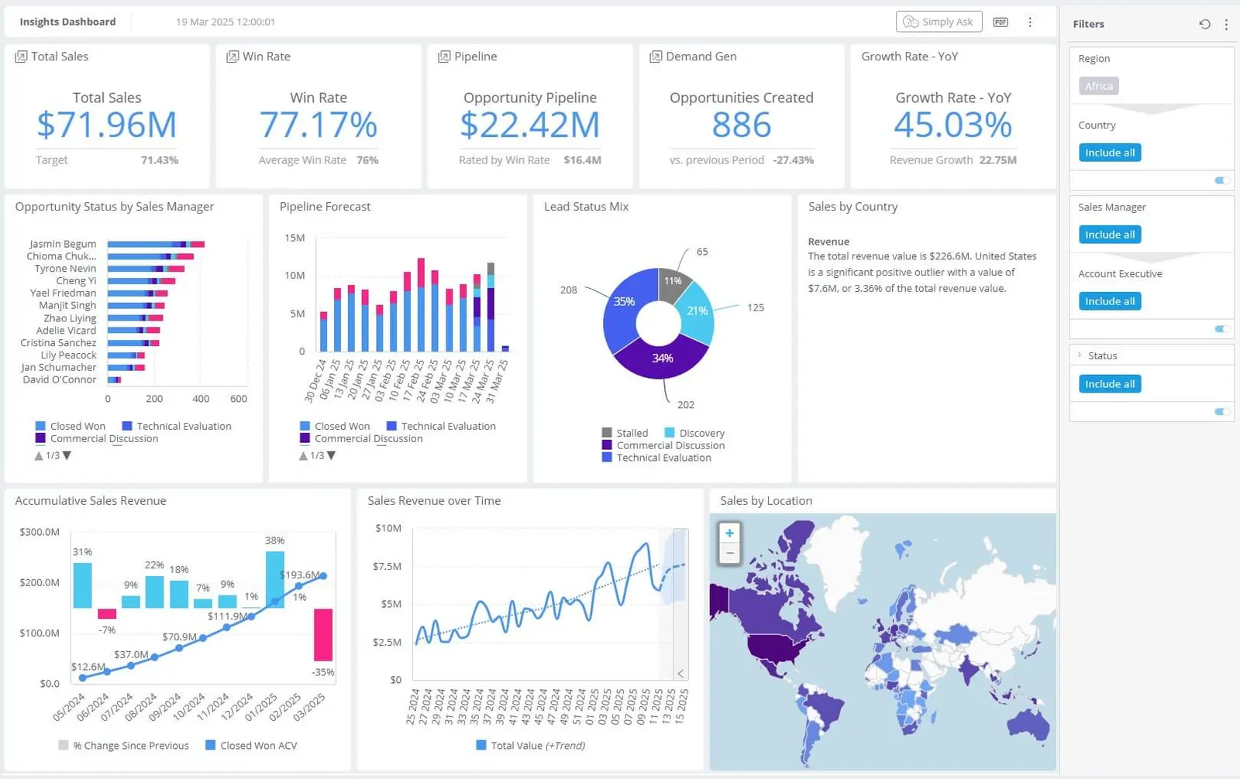Go to next legend page in Opportunity Status

(x=67, y=455)
